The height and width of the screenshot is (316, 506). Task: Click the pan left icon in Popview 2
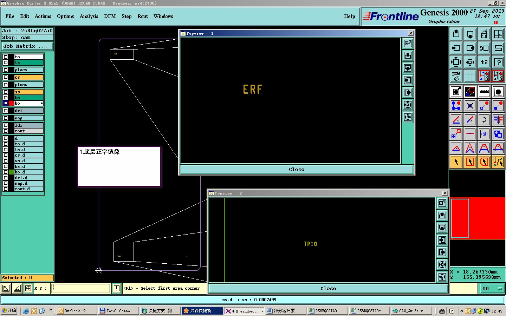click(x=442, y=240)
